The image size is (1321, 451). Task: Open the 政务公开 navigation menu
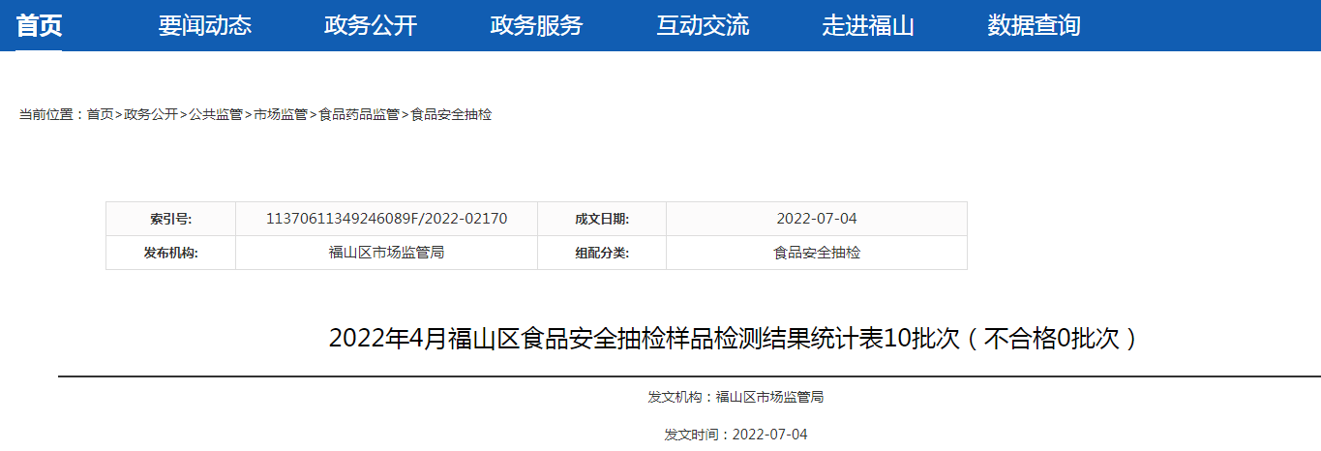click(371, 26)
